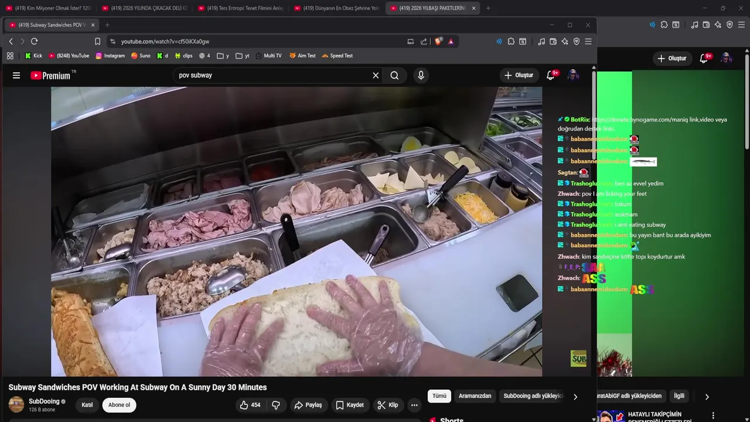The width and height of the screenshot is (750, 422).
Task: Open the Aim Test bookmark
Action: pyautogui.click(x=302, y=56)
